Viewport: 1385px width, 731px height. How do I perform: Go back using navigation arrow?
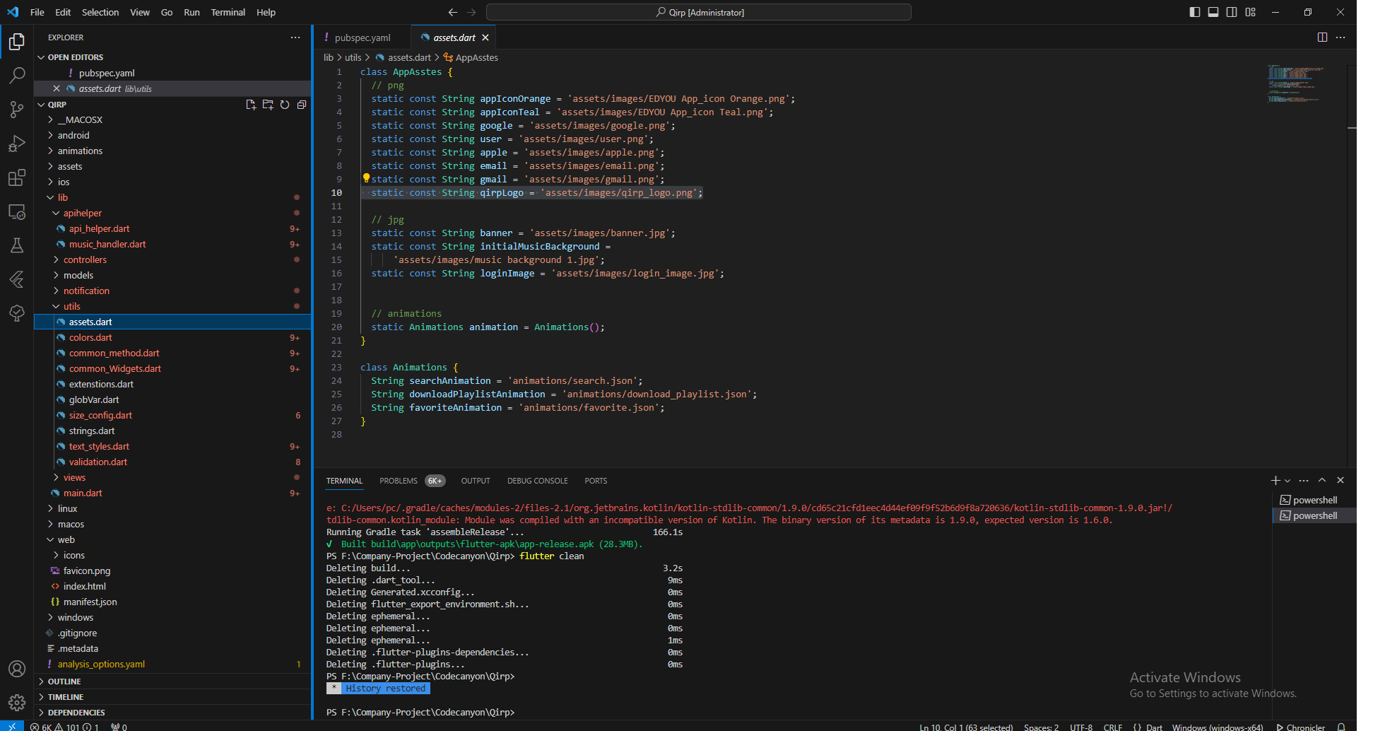453,12
